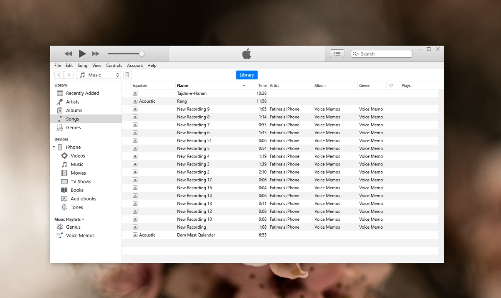Toggle the list view layout
Viewport: 501px width, 298px height.
pos(337,53)
